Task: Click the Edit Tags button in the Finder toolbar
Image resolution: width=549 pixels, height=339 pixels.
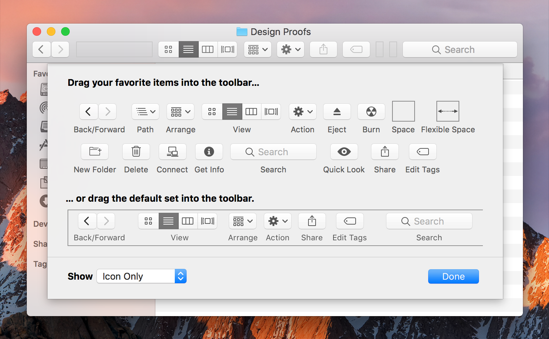Action: pos(356,49)
